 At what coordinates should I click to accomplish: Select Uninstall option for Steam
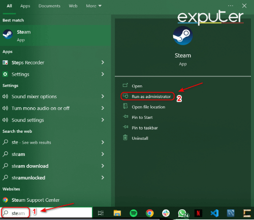tap(140, 138)
